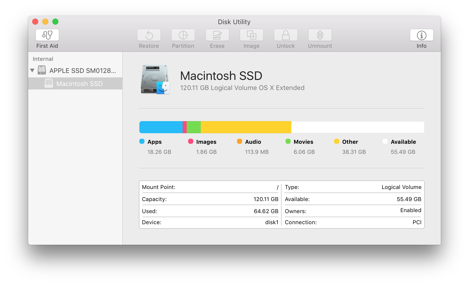Click the 120.11 GB Logical Volume subtitle
Viewport: 469px width, 285px height.
tap(242, 88)
